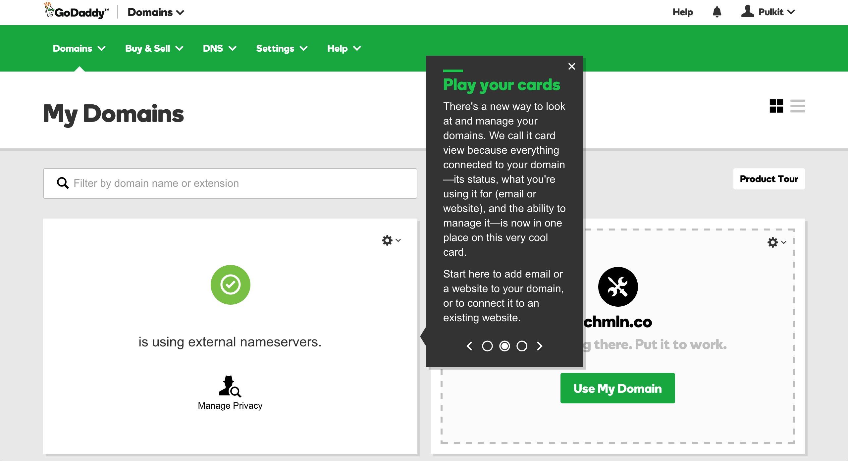Expand the Buy & Sell menu

[154, 48]
